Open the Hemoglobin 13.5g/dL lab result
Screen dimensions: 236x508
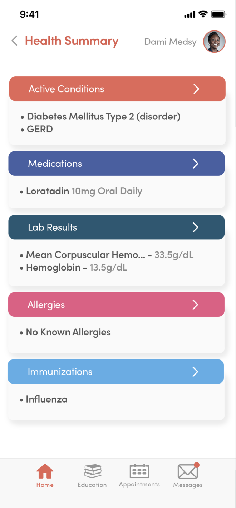pyautogui.click(x=77, y=268)
